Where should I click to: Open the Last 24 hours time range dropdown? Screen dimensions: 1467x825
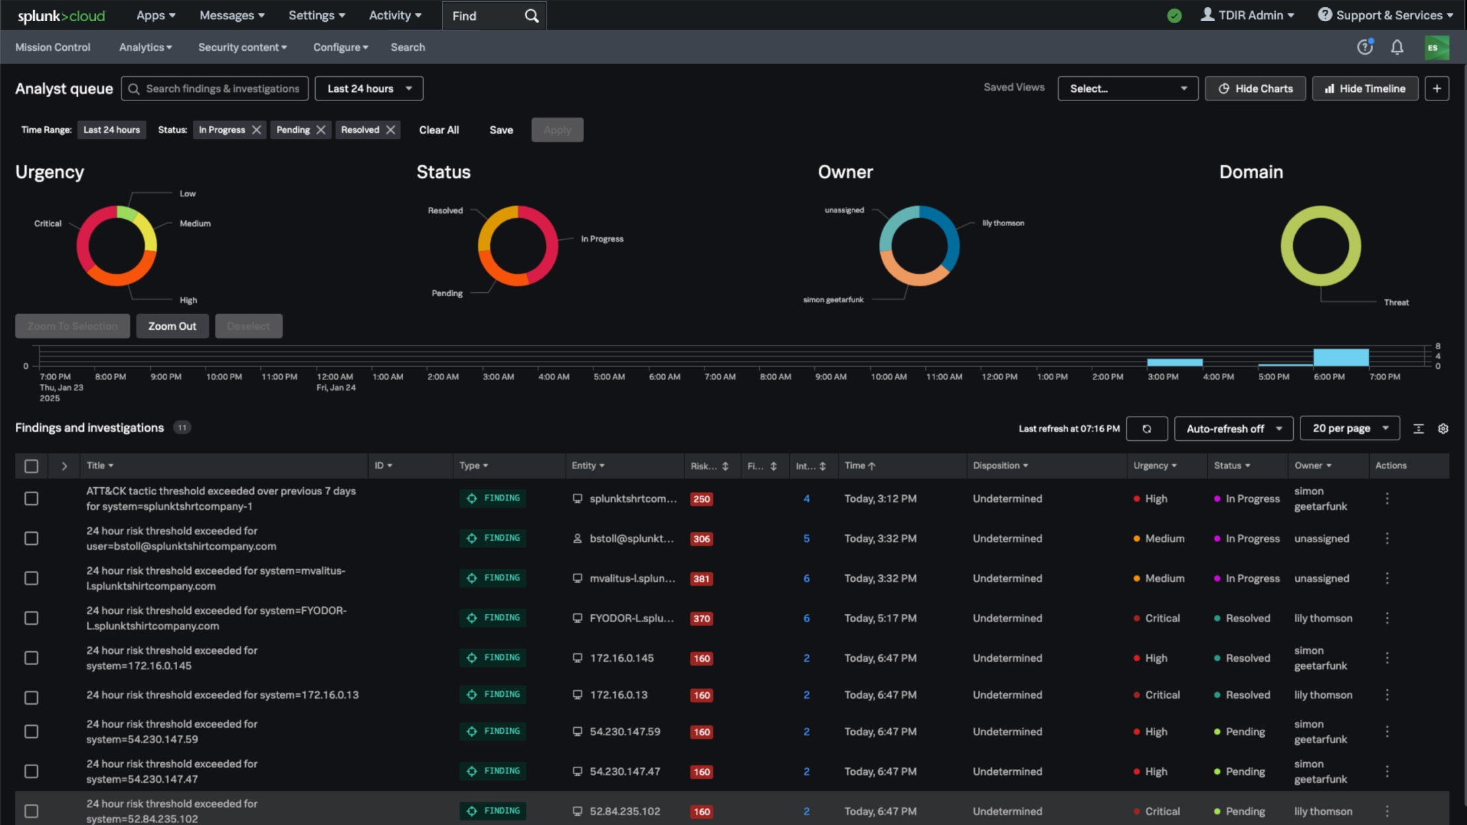tap(368, 88)
